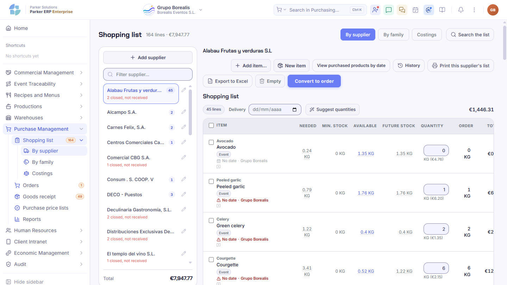Viewport: 507px width, 285px height.
Task: Open the yellow conversations icon
Action: point(402,10)
